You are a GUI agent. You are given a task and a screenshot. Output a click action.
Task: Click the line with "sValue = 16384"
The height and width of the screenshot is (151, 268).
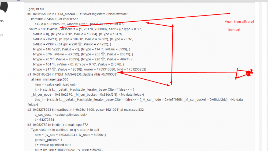click(78, 34)
